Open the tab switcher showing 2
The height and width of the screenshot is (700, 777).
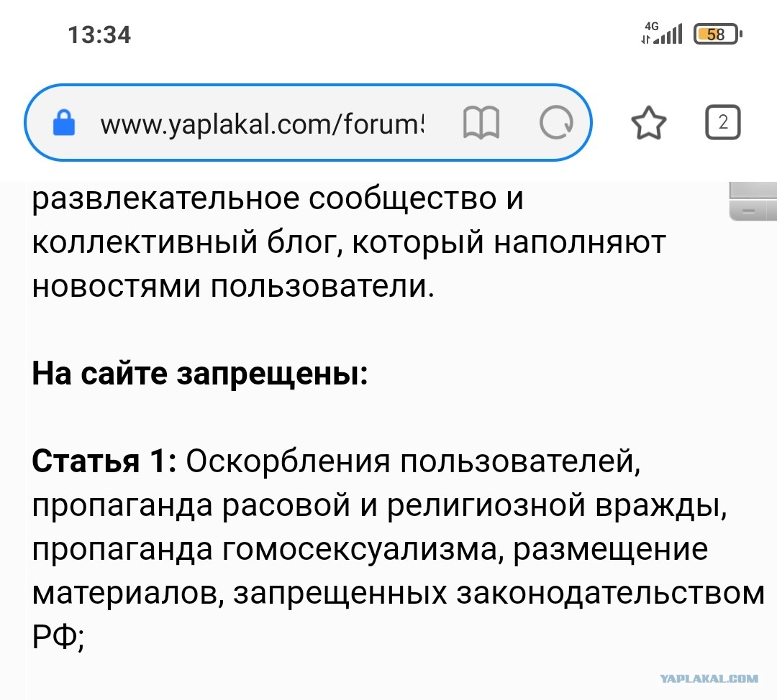click(x=723, y=122)
